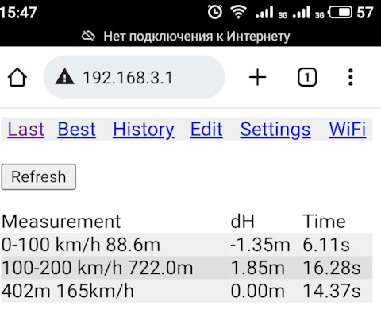Viewport: 381px width, 325px height.
Task: Open the tab switcher showing 1
Action: pos(307,77)
